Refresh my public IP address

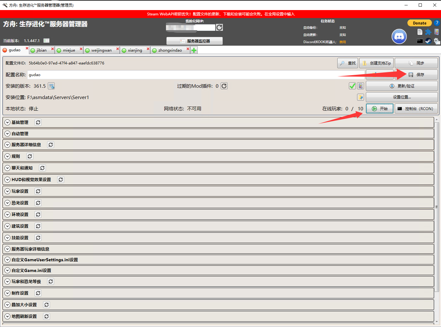219,28
